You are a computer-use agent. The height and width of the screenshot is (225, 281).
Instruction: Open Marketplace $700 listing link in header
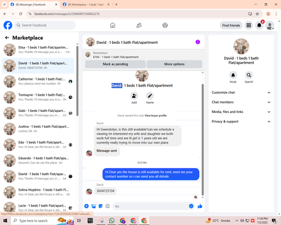pos(116,57)
